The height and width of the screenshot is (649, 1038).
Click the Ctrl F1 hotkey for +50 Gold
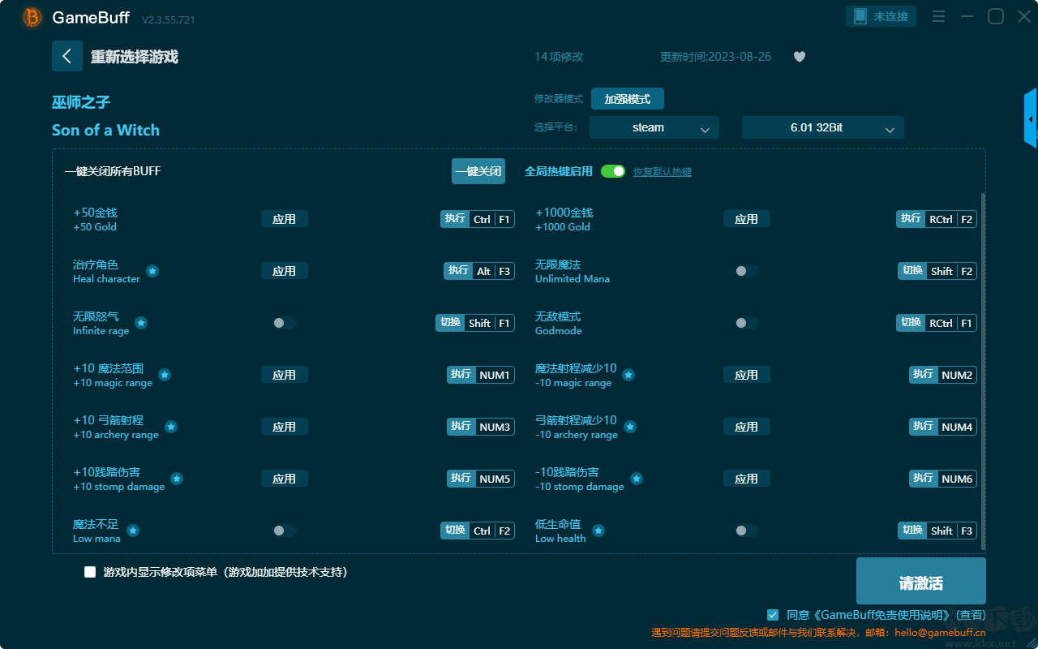[478, 219]
